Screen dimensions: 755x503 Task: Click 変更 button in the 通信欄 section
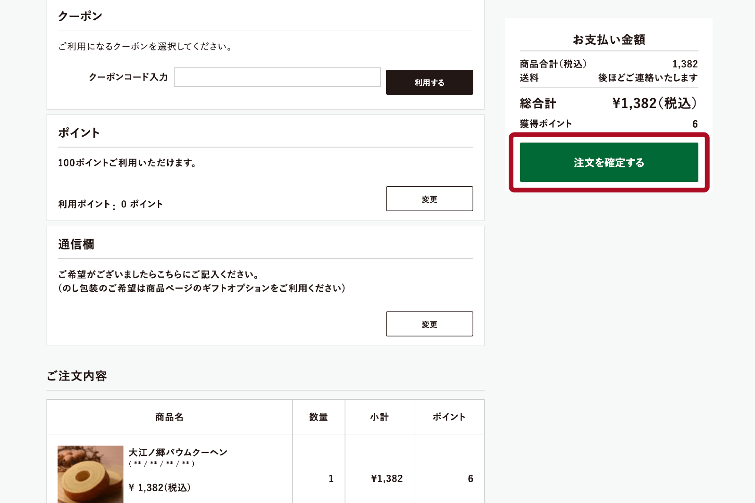point(429,324)
